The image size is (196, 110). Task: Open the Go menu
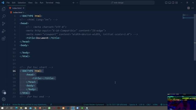(36, 3)
